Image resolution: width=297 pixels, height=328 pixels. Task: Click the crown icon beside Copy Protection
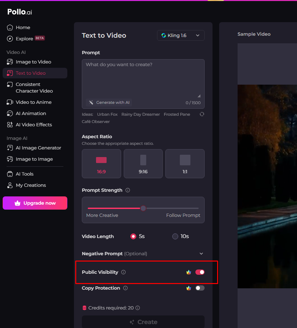tap(189, 288)
